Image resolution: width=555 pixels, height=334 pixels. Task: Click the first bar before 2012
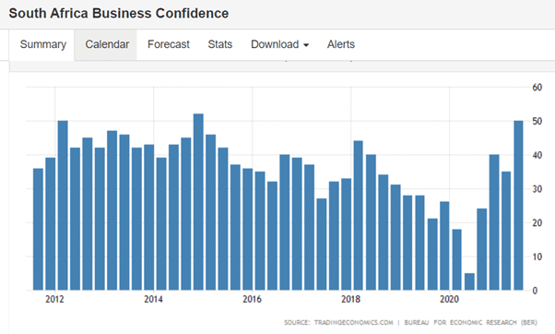(38, 229)
